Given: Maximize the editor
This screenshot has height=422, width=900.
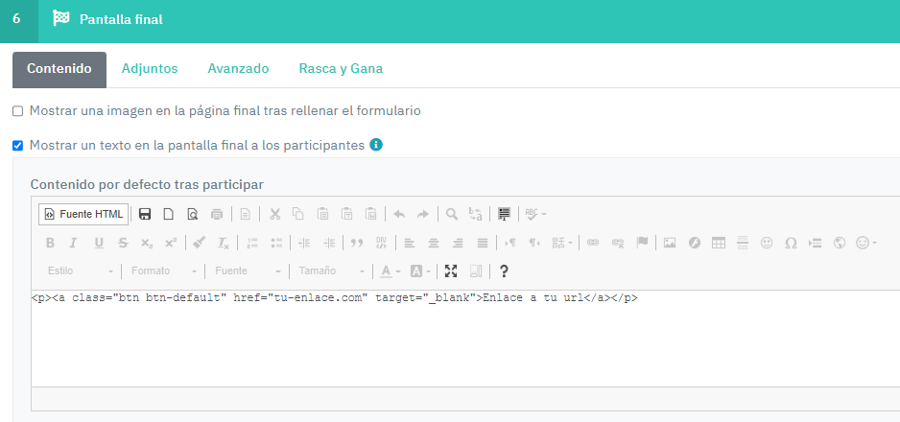Looking at the screenshot, I should pos(451,270).
